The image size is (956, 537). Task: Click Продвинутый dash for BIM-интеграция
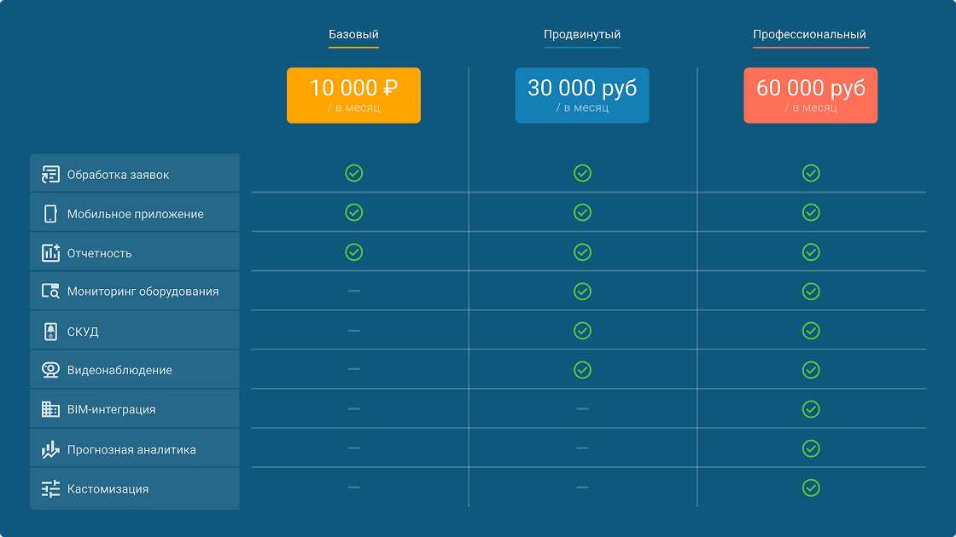(582, 408)
